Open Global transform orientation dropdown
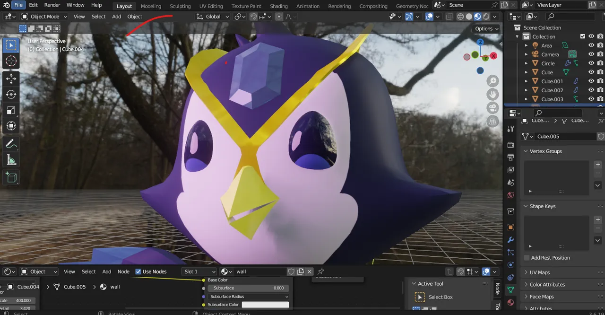This screenshot has height=315, width=605. tap(213, 17)
